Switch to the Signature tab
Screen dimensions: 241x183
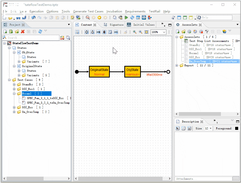[114, 25]
